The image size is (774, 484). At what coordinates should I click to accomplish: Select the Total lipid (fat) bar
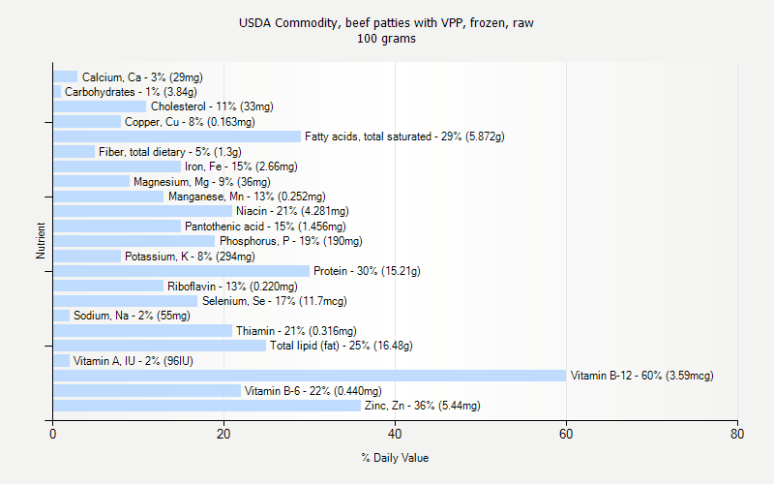point(160,346)
